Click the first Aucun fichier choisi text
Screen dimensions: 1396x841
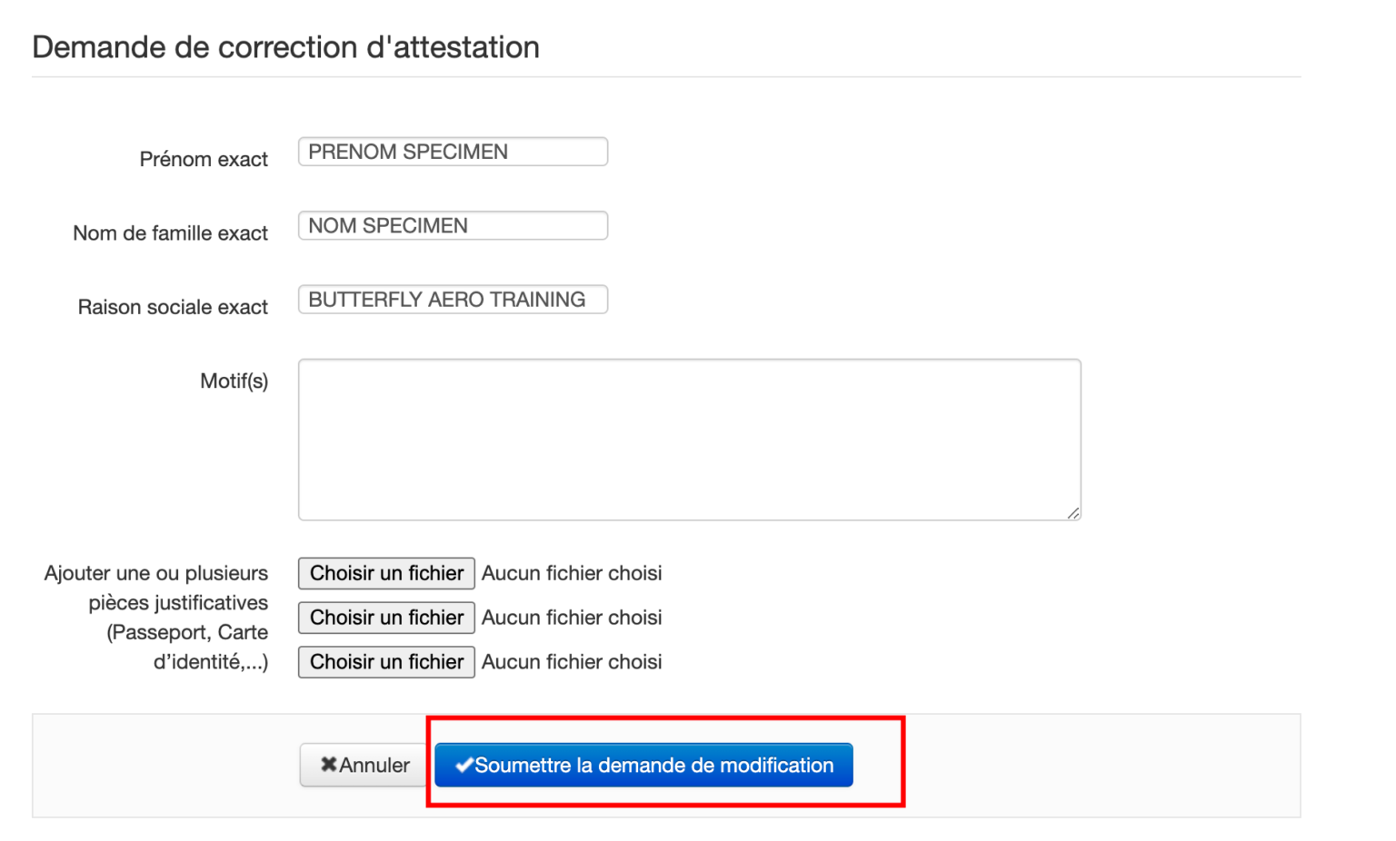[x=572, y=573]
